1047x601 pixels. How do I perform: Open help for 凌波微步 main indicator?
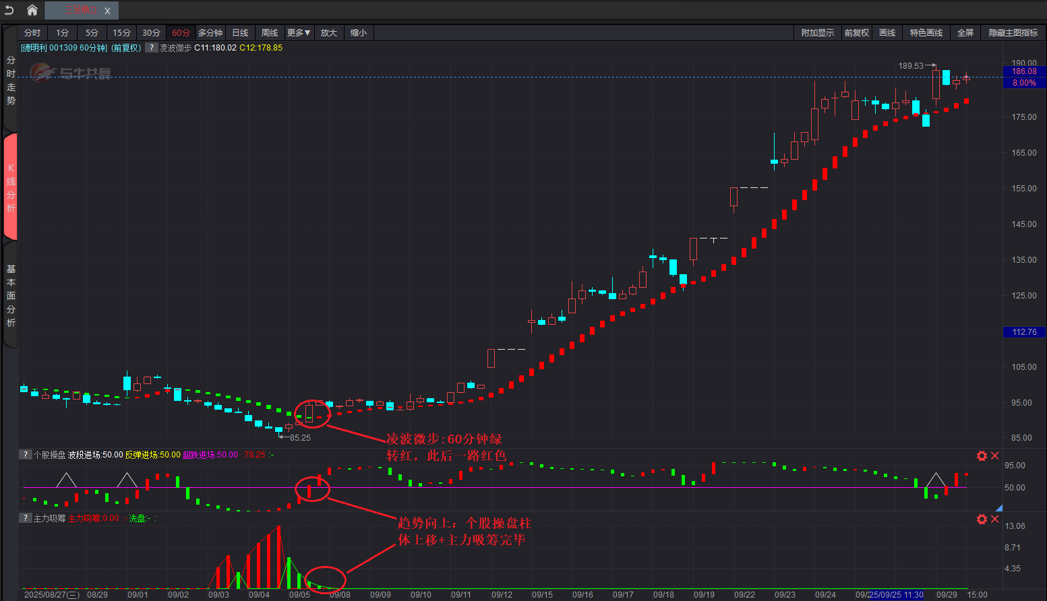(x=152, y=48)
